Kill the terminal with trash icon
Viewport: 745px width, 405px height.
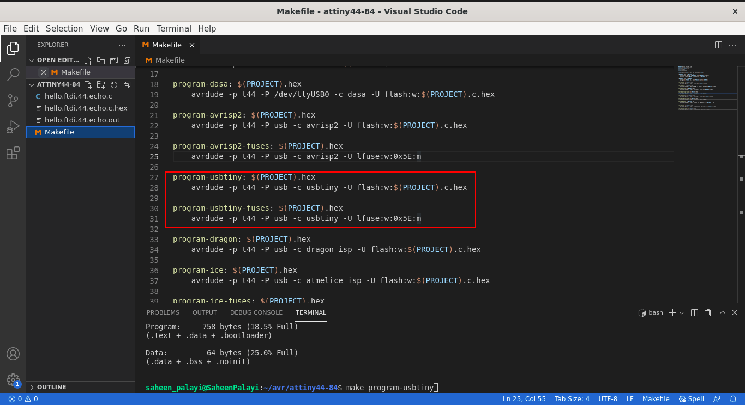point(708,312)
